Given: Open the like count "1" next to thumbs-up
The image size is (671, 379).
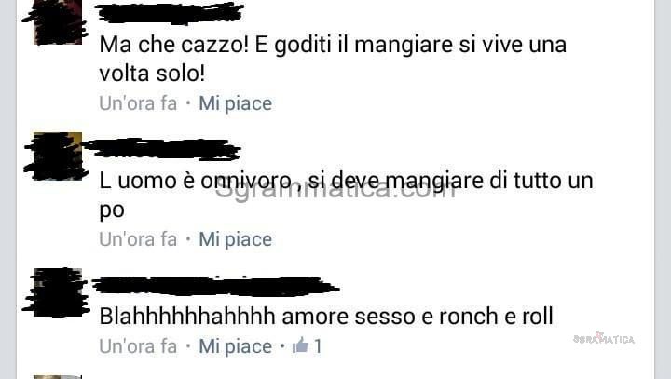Looking at the screenshot, I should [318, 346].
